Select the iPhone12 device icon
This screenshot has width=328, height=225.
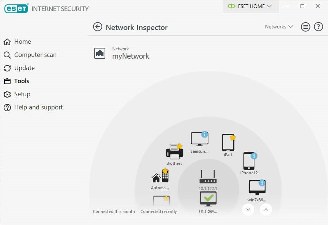point(249,161)
